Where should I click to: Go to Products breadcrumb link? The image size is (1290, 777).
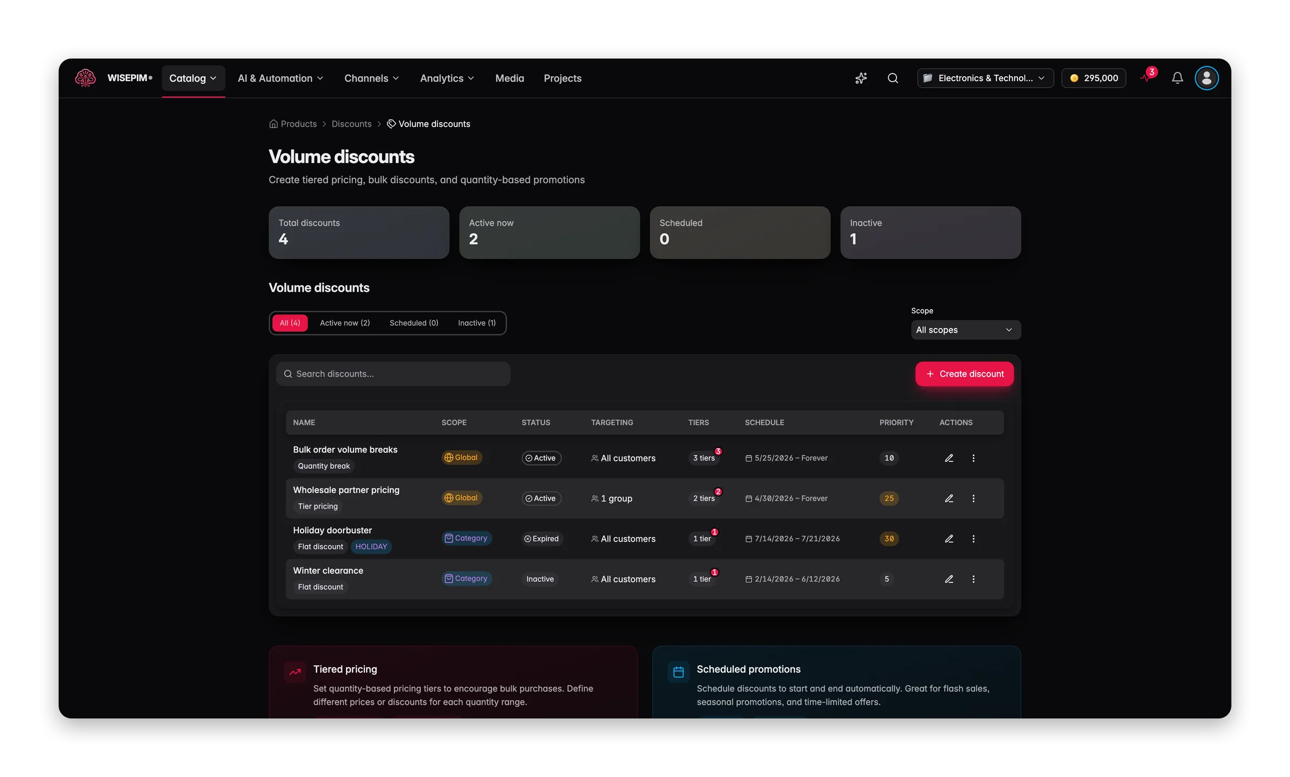coord(293,124)
